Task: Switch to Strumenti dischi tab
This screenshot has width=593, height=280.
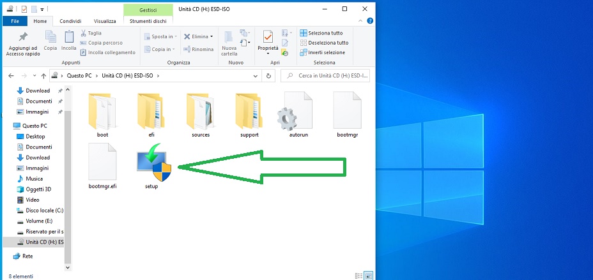Action: tap(148, 21)
